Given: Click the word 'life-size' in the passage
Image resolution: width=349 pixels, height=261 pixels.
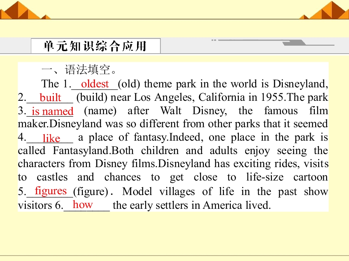Looking at the screenshot, I should (x=265, y=177).
